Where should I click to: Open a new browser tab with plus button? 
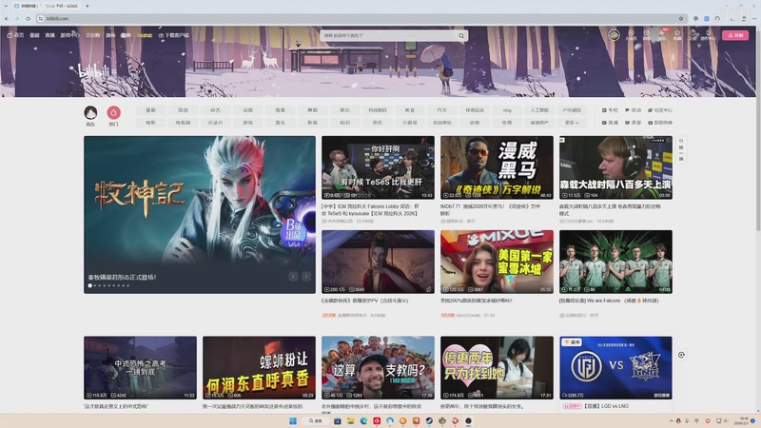click(x=88, y=6)
